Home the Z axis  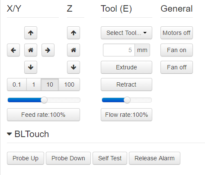(74, 50)
